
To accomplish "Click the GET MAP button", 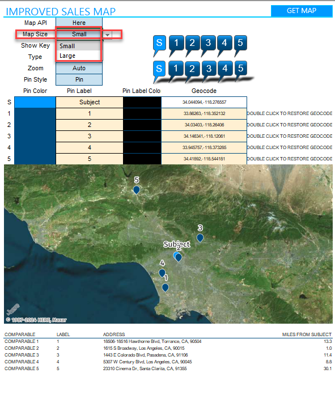I will point(302,11).
